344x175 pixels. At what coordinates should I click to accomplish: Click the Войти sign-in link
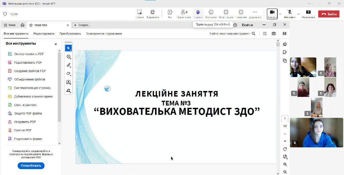click(x=247, y=25)
